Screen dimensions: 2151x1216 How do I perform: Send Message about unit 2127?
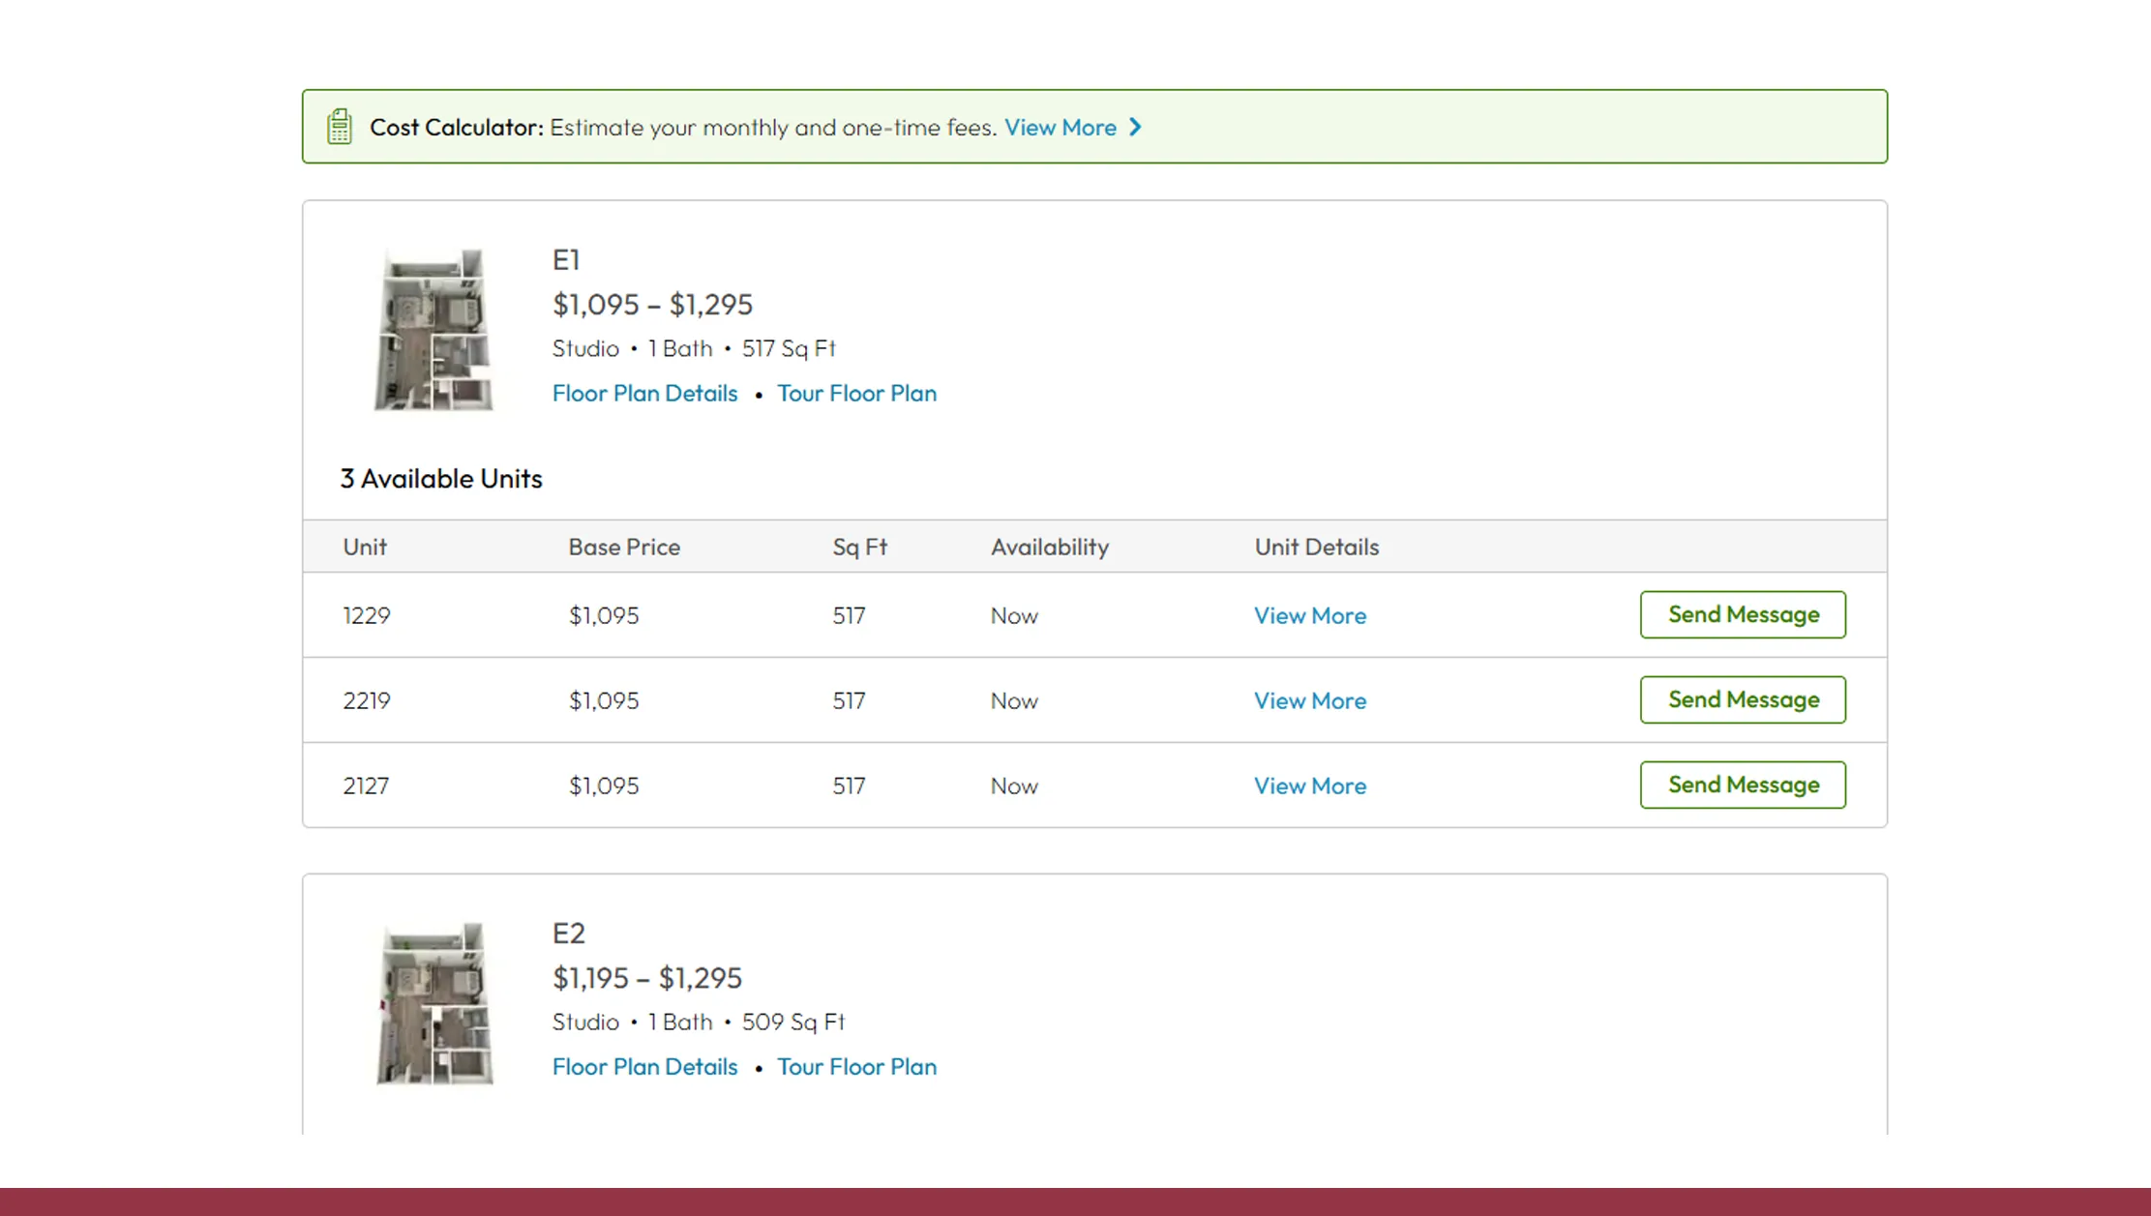click(1742, 785)
